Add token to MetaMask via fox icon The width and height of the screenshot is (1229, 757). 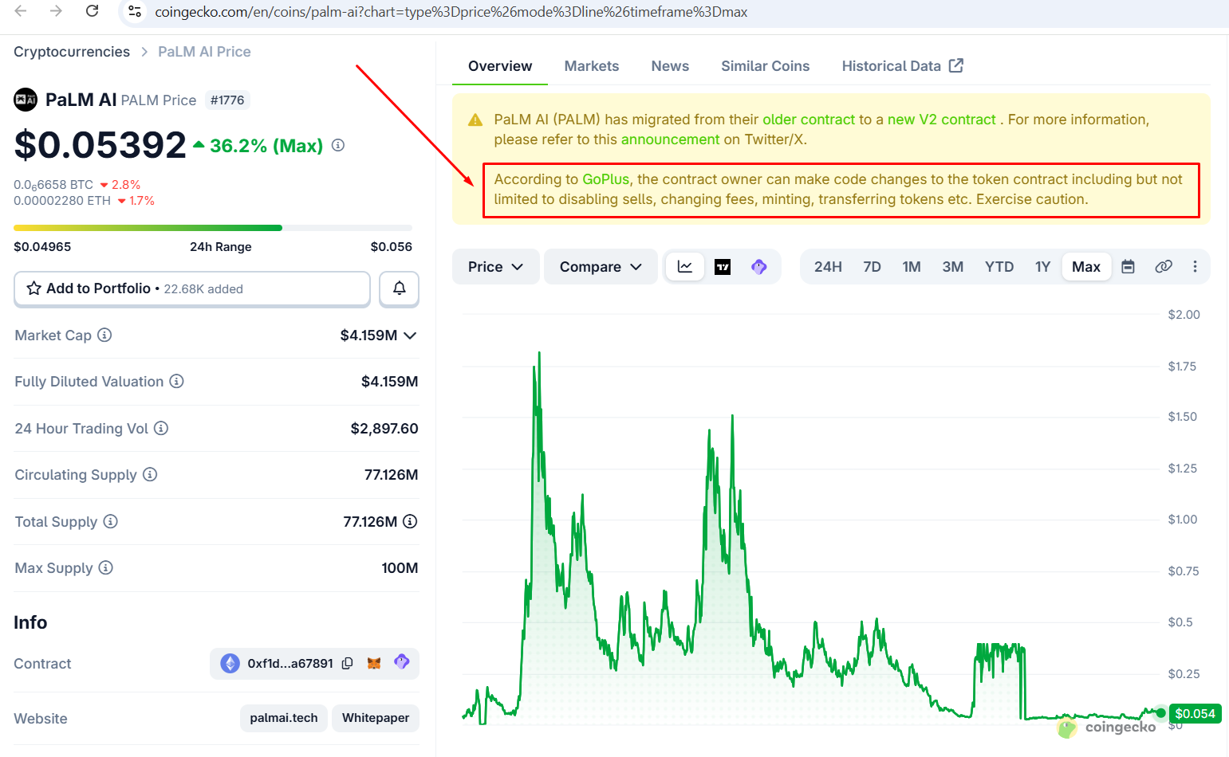(x=374, y=663)
